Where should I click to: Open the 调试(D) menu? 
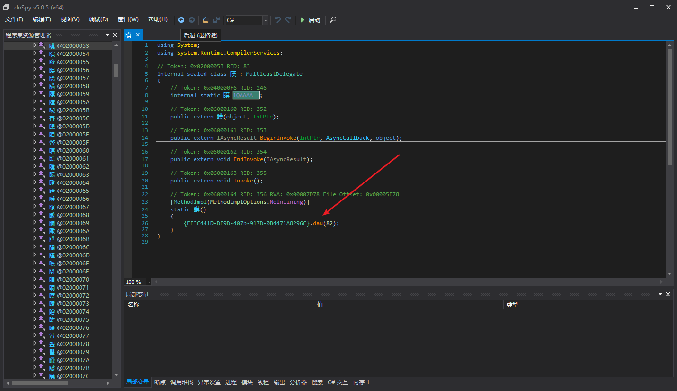[98, 19]
